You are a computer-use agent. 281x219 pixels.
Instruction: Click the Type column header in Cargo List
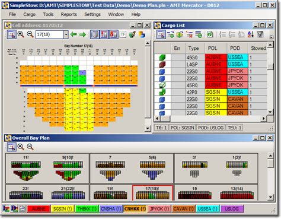pyautogui.click(x=195, y=48)
